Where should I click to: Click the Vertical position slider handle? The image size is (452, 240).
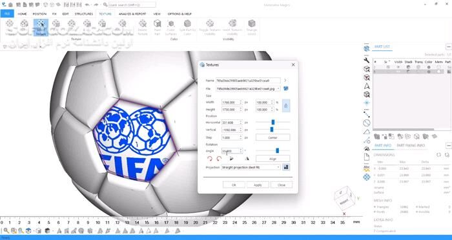pyautogui.click(x=272, y=130)
